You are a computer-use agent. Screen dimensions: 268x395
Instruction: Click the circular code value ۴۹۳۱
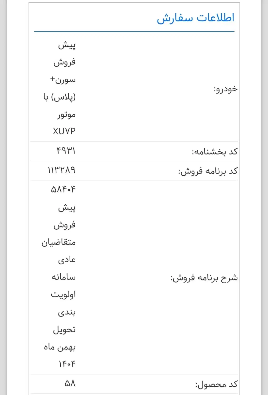(x=66, y=151)
